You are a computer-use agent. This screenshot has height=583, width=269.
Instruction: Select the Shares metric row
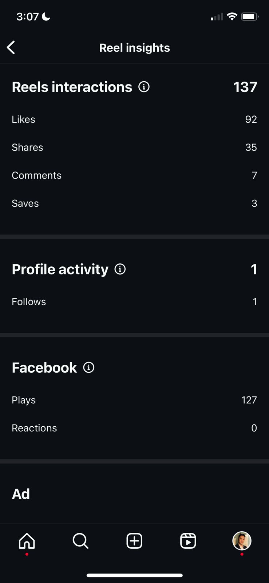pyautogui.click(x=134, y=147)
